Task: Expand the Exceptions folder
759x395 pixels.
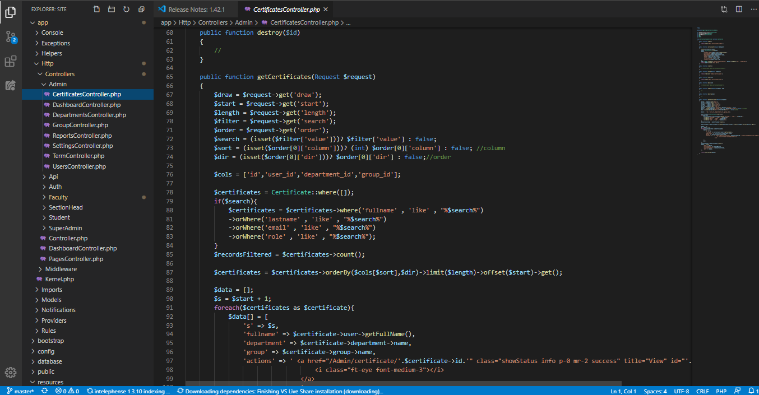Action: [87, 43]
